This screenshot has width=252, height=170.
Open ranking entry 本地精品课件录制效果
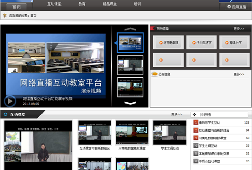(x=214, y=154)
